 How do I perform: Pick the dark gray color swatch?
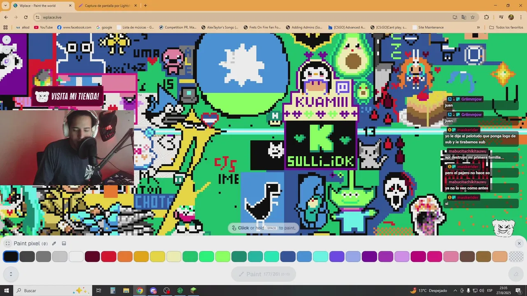[27, 257]
